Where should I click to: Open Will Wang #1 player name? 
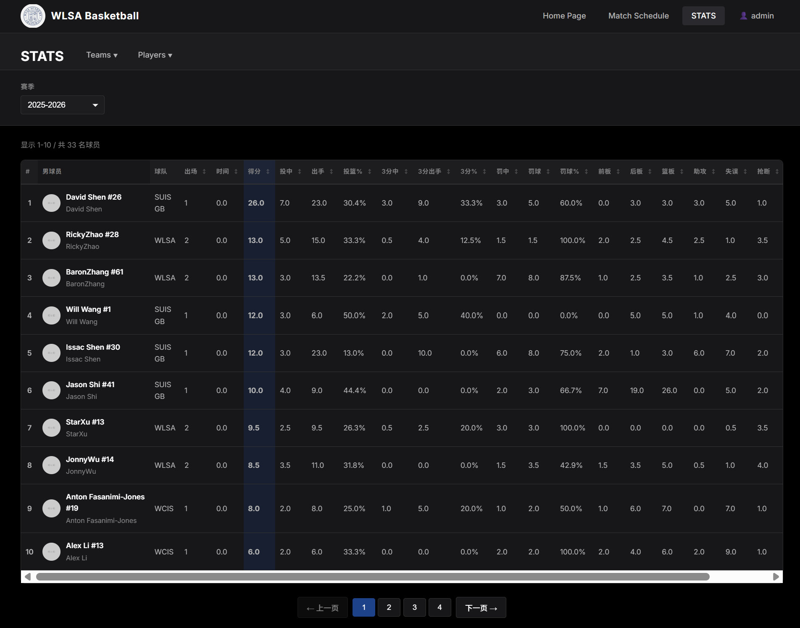click(x=88, y=309)
